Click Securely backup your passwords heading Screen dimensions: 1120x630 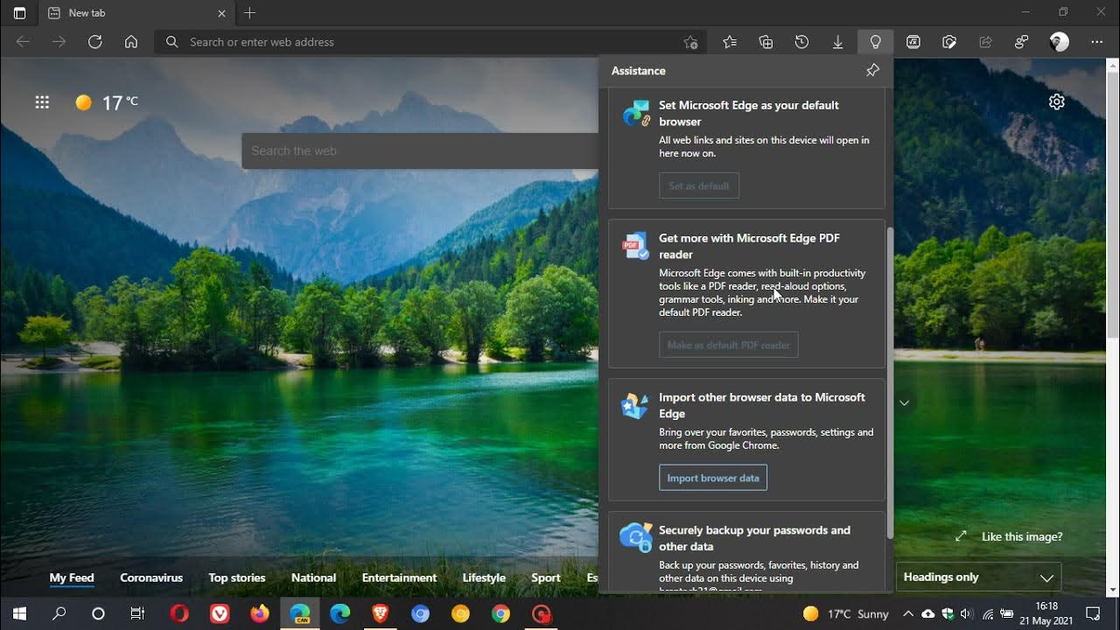point(754,538)
